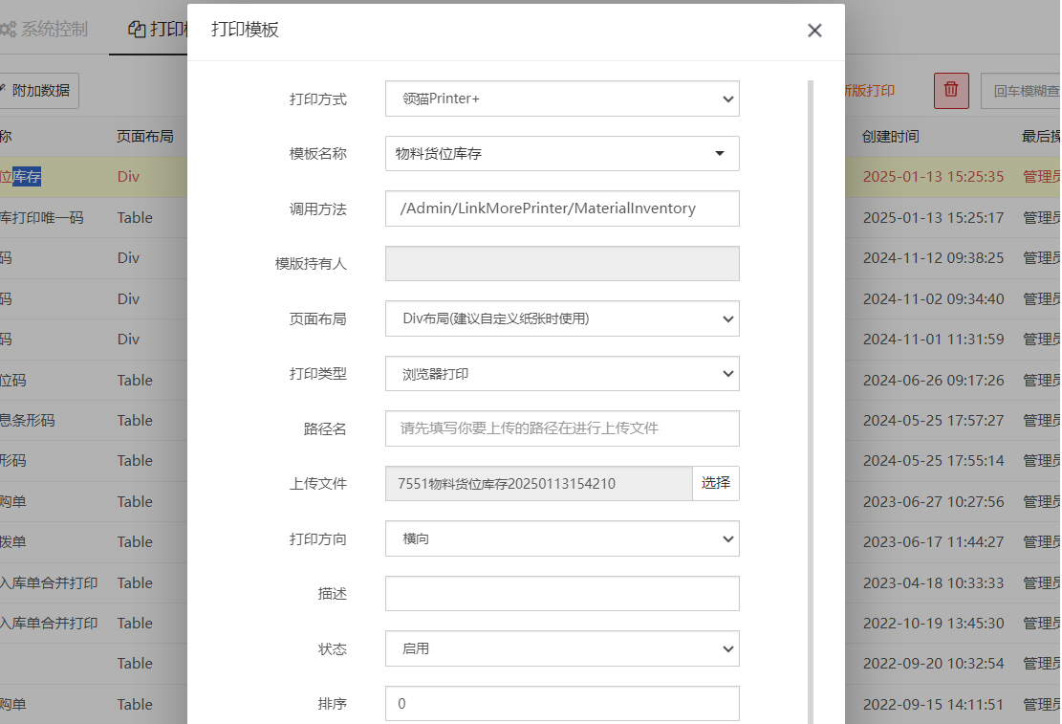Expand the 模板名称 combo box
Image resolution: width=1062 pixels, height=724 pixels.
tap(562, 153)
